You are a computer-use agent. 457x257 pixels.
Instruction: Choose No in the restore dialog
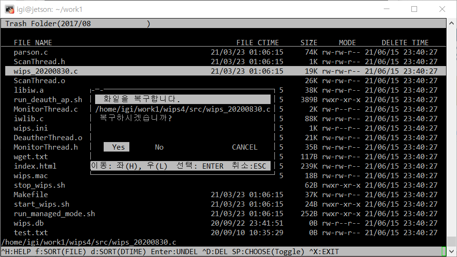(x=159, y=147)
